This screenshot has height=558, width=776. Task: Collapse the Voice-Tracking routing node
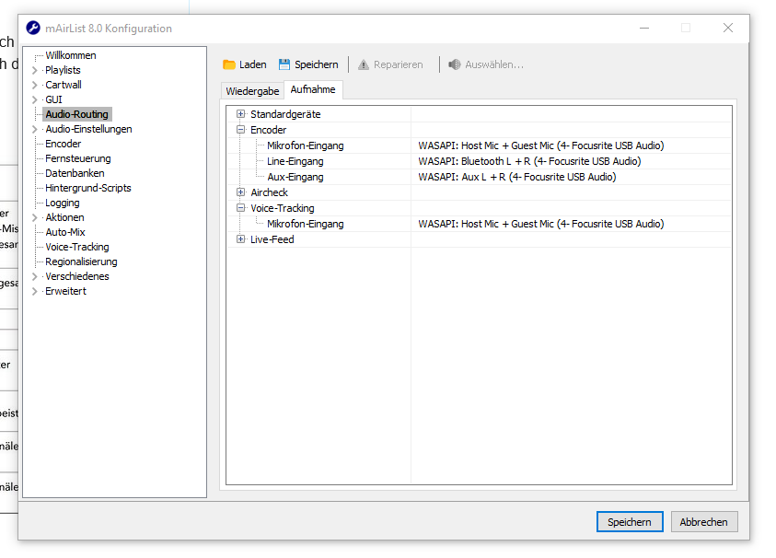tap(241, 208)
